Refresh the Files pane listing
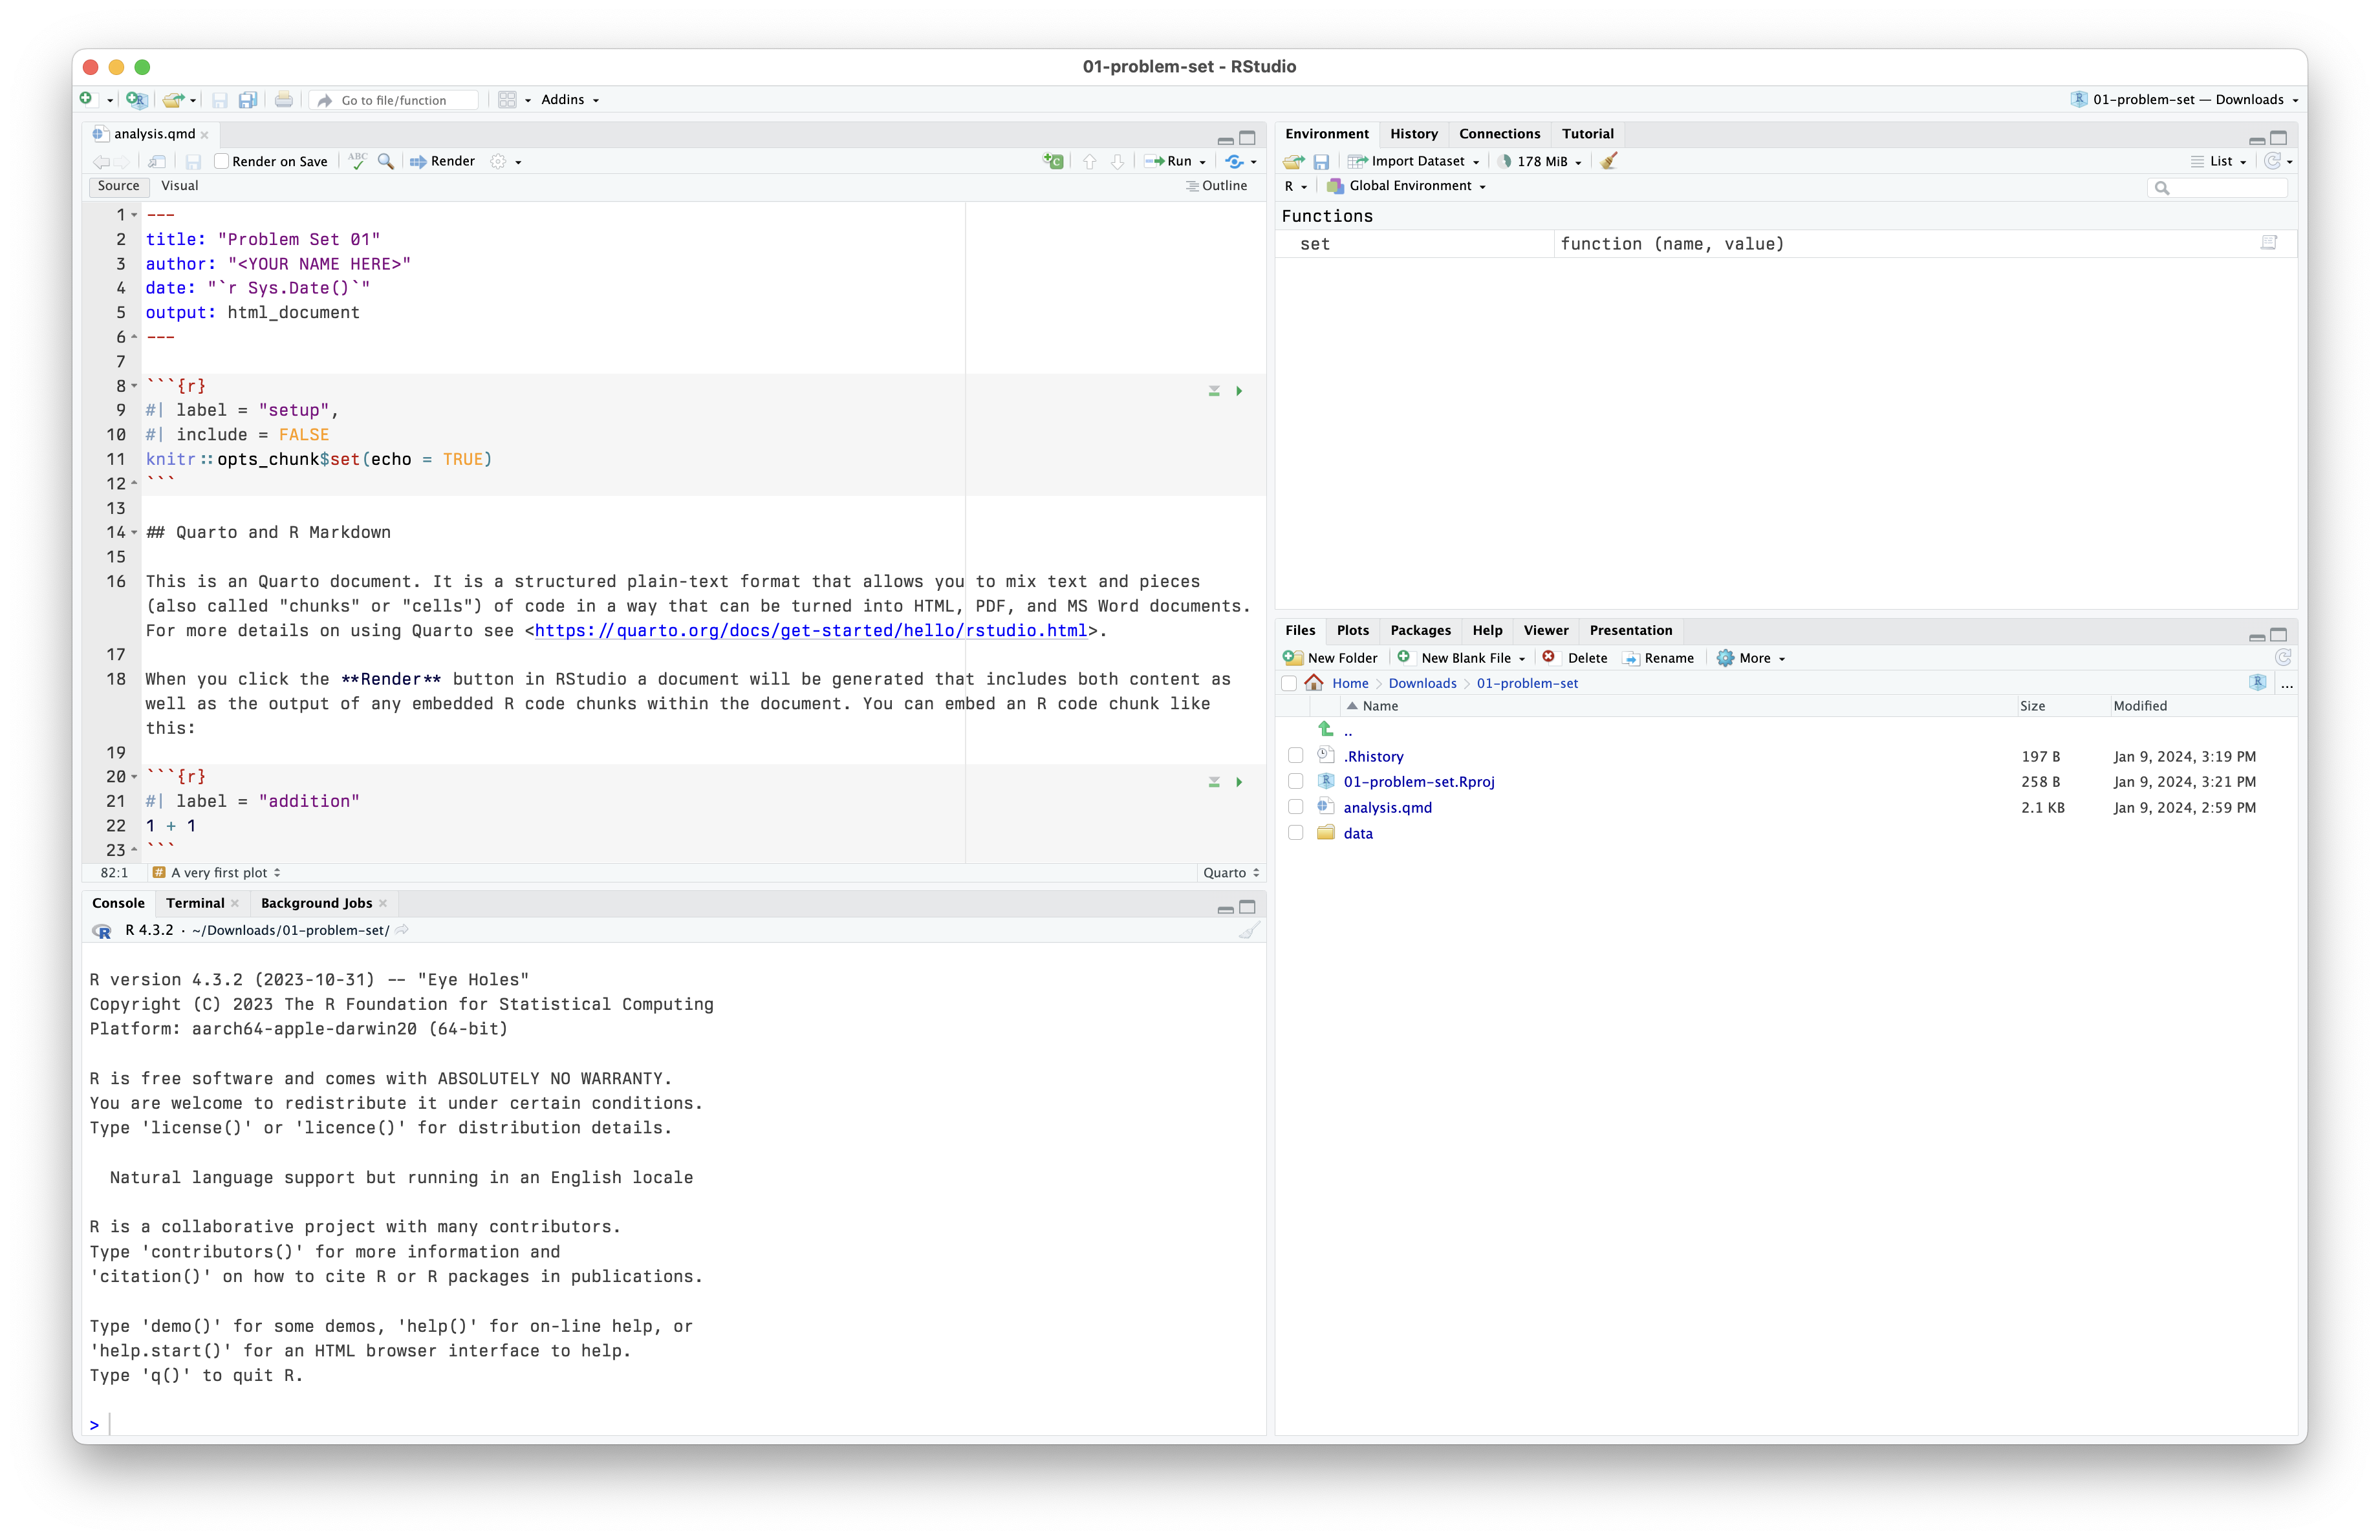Screen dimensions: 2380x1540 [2283, 658]
